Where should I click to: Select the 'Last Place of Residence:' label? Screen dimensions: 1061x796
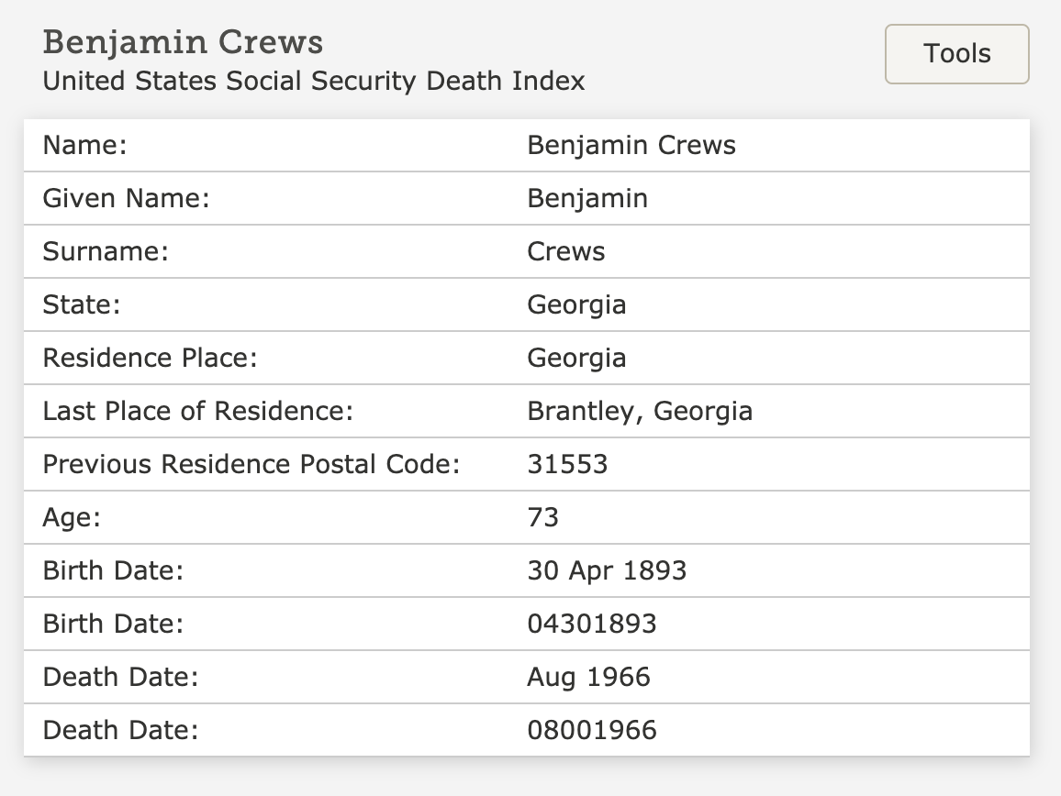(198, 411)
